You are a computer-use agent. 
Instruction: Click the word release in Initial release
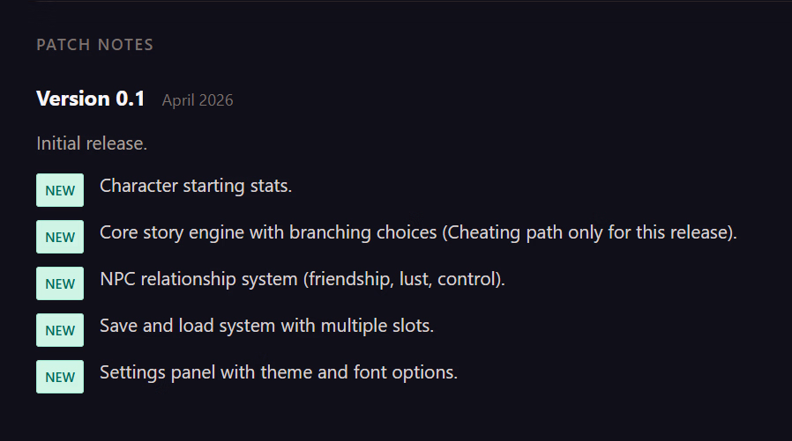116,143
